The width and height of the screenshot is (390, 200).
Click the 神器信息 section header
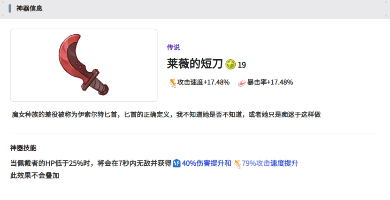click(30, 8)
